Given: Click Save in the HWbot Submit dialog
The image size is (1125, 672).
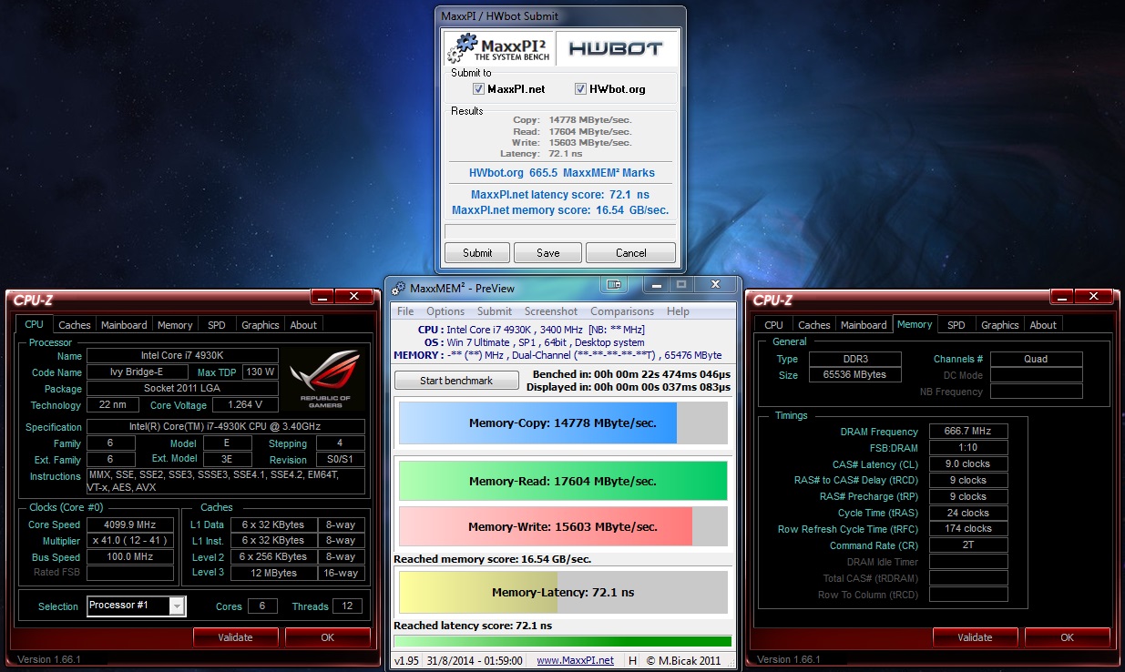Looking at the screenshot, I should pyautogui.click(x=547, y=253).
